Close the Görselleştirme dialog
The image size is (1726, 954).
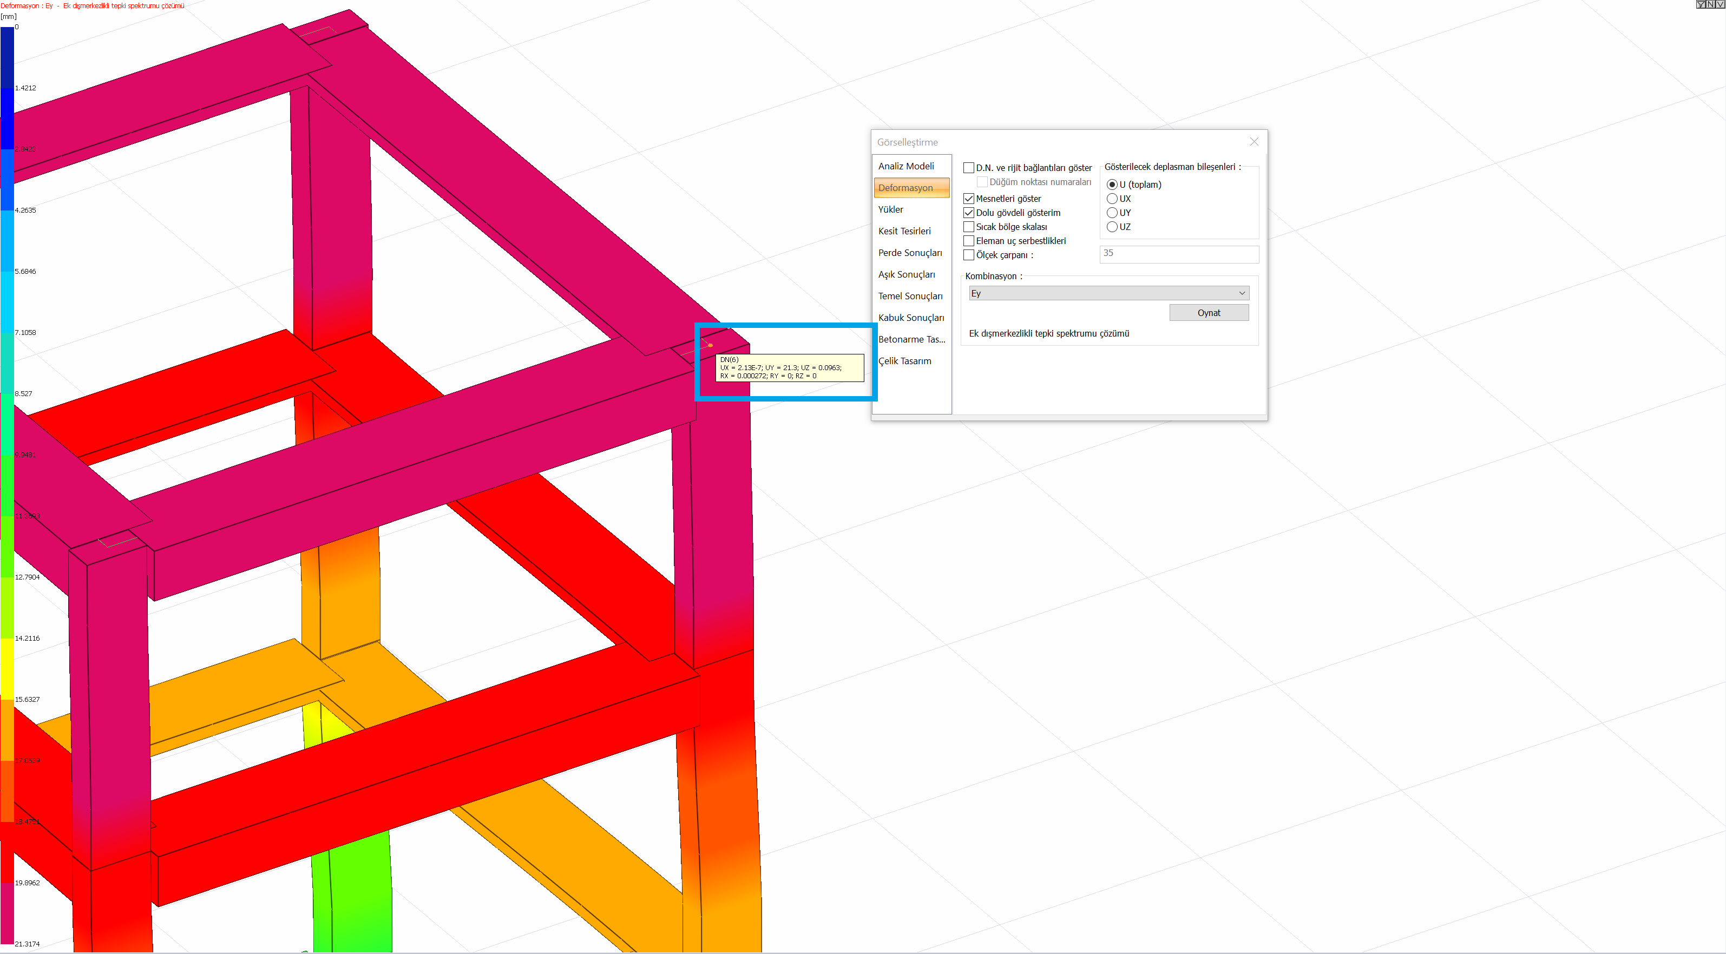click(x=1254, y=142)
